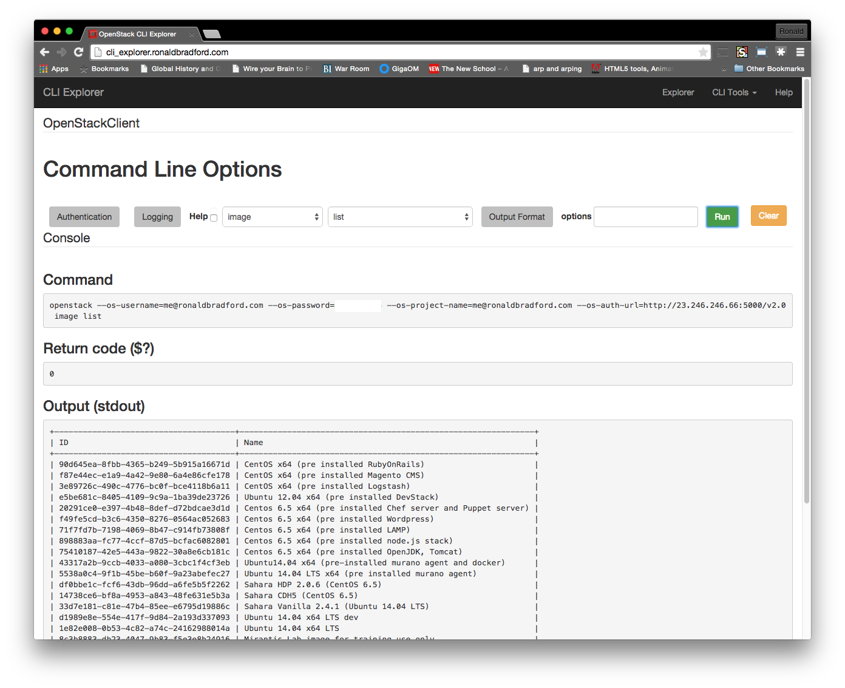Expand the CLI Tools dropdown menu
The height and width of the screenshot is (688, 845).
pos(735,92)
